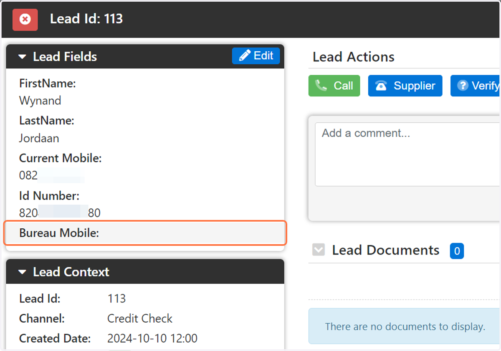
Task: Click the Bureau Mobile label
Action: [59, 233]
